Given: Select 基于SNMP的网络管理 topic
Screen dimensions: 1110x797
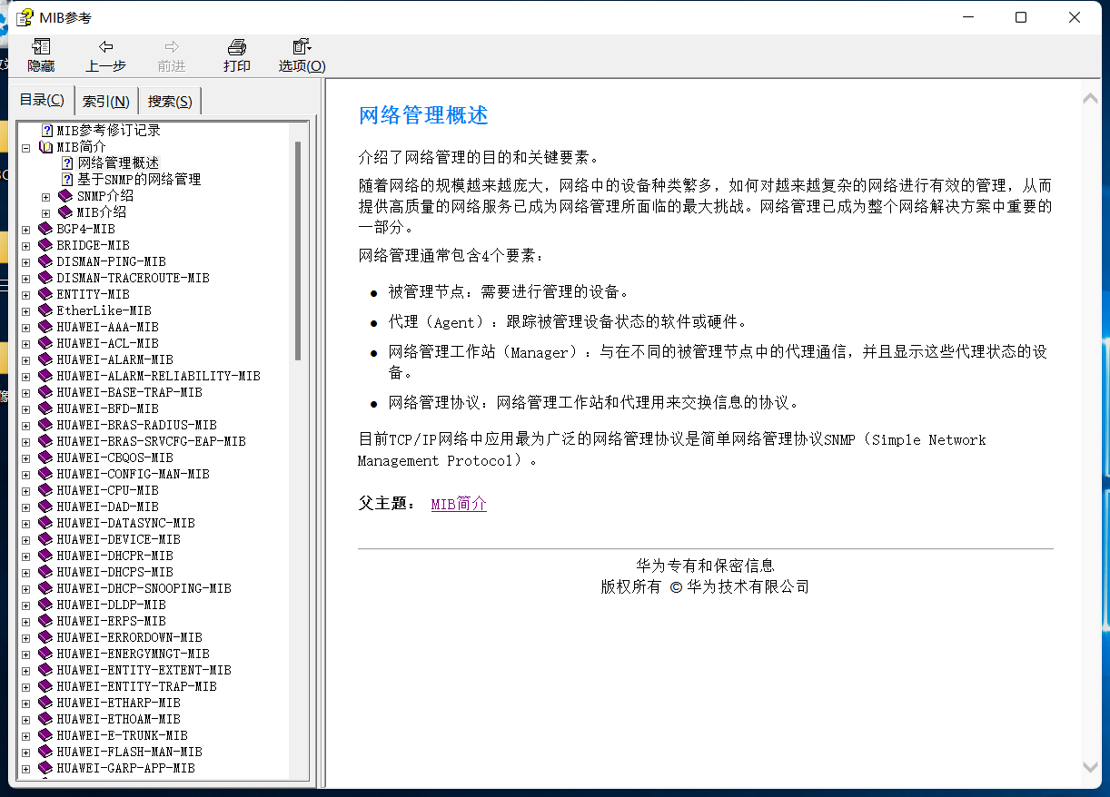Looking at the screenshot, I should [x=139, y=180].
